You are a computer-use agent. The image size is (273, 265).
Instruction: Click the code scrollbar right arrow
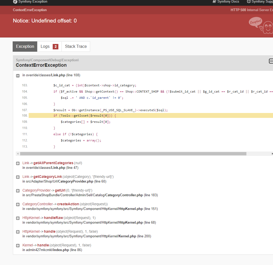(272, 154)
